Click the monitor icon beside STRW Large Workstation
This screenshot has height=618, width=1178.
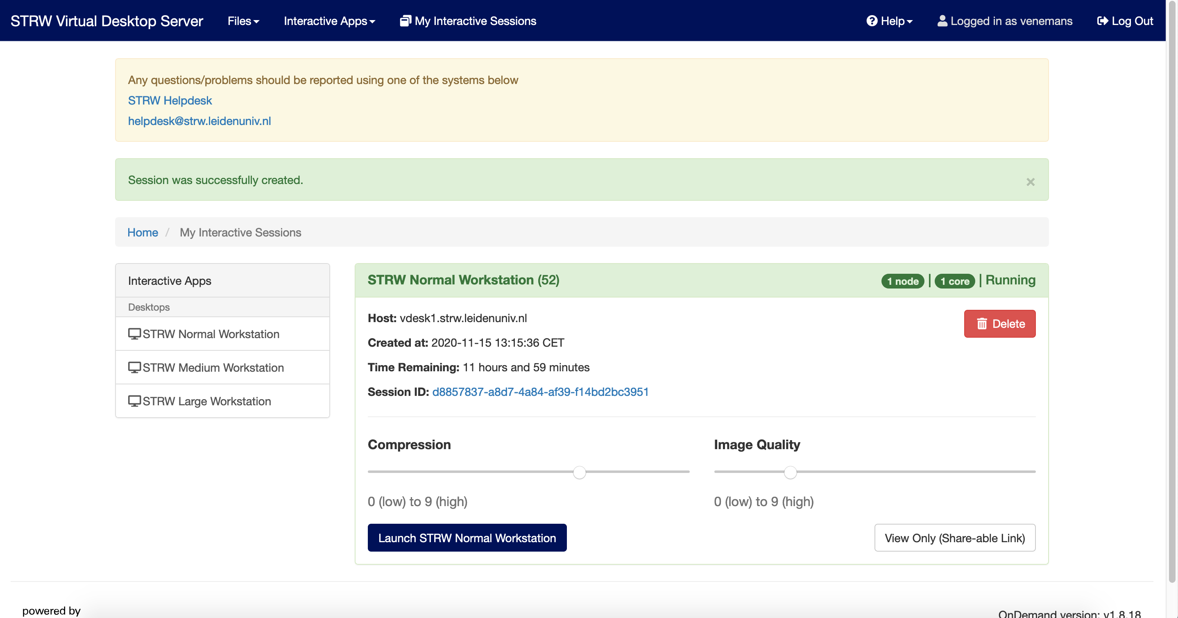[134, 401]
